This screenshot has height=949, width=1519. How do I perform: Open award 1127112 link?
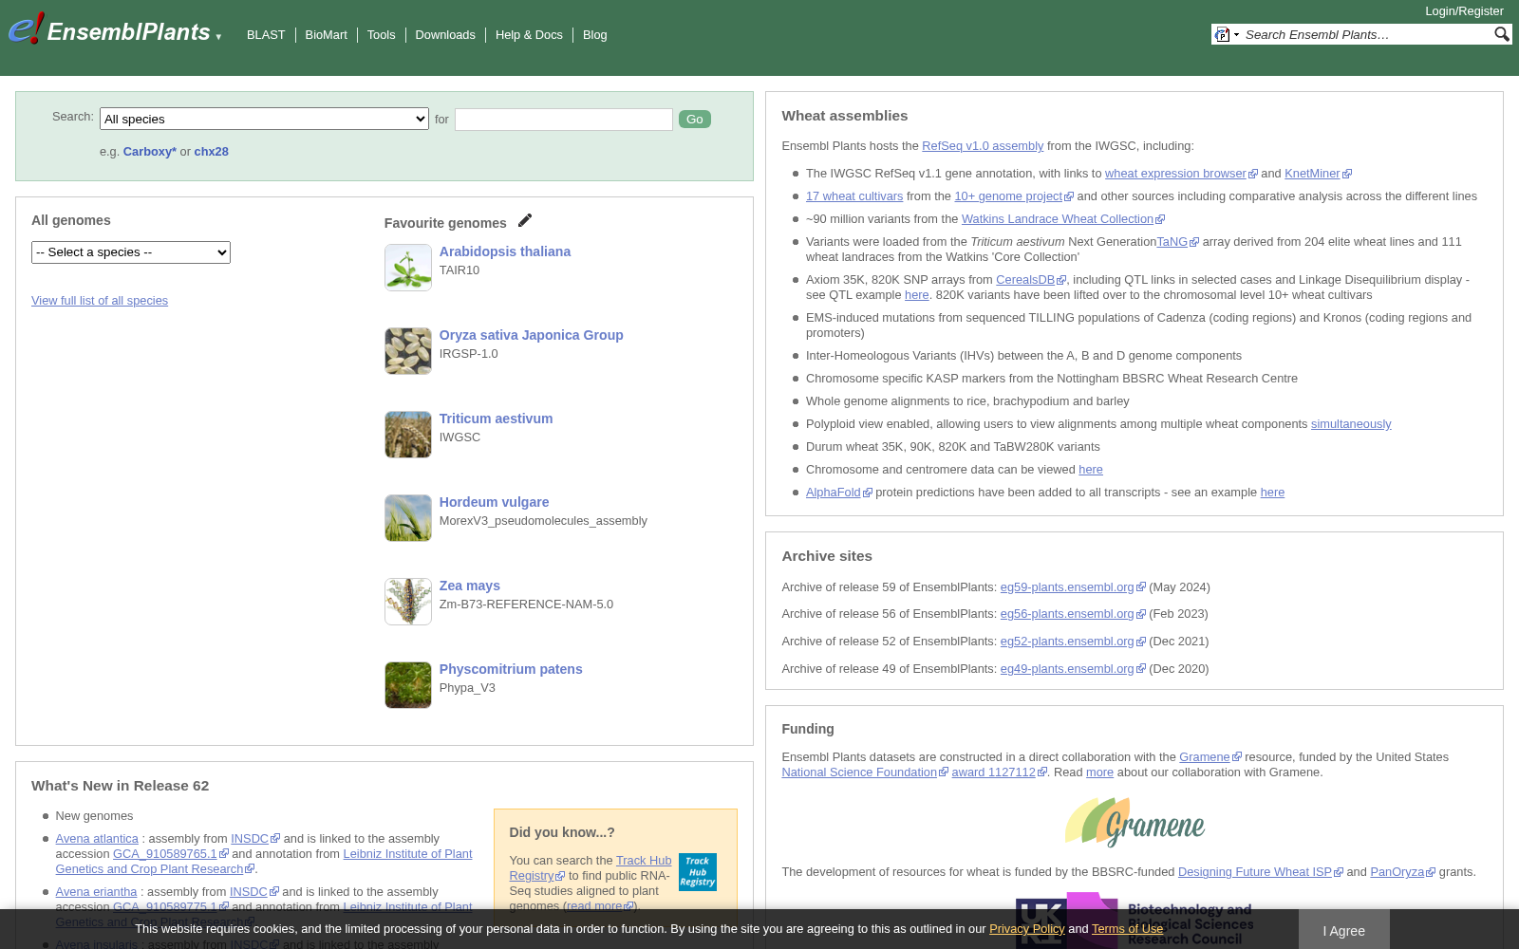click(1000, 772)
